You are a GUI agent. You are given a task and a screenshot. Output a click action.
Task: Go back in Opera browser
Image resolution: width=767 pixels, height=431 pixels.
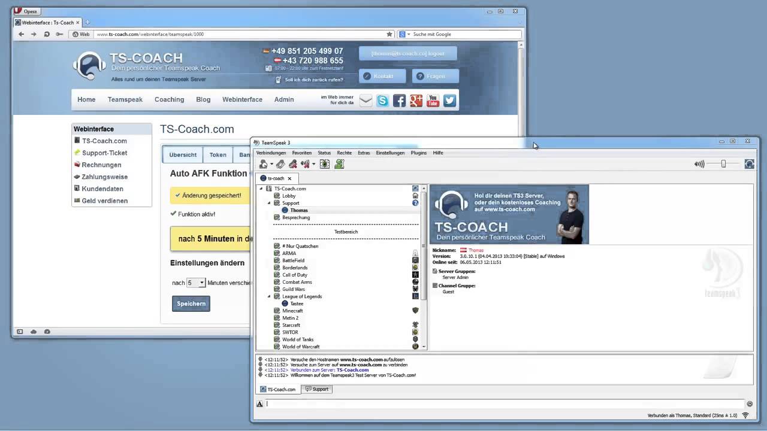point(21,34)
